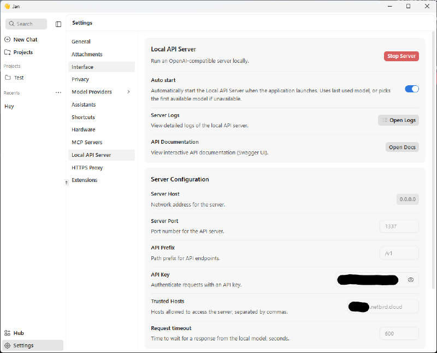Open Projects via its folder icon
Screen dimensions: 437x353
[x=8, y=52]
